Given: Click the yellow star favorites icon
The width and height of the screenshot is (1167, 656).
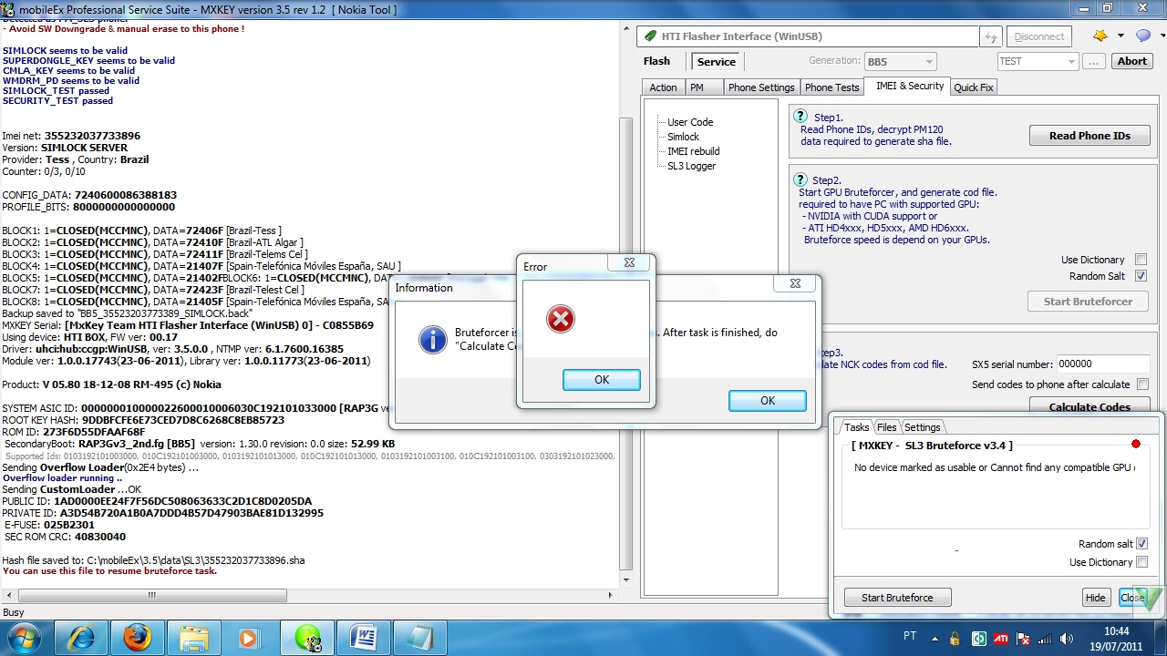Looking at the screenshot, I should tap(1100, 36).
